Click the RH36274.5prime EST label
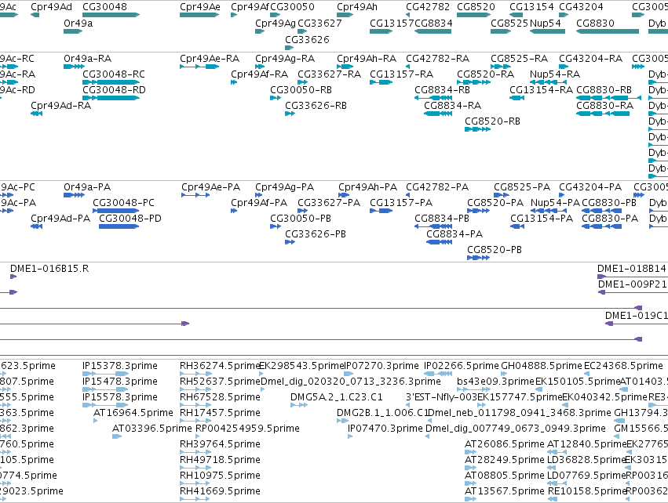The height and width of the screenshot is (503, 668). coord(220,366)
